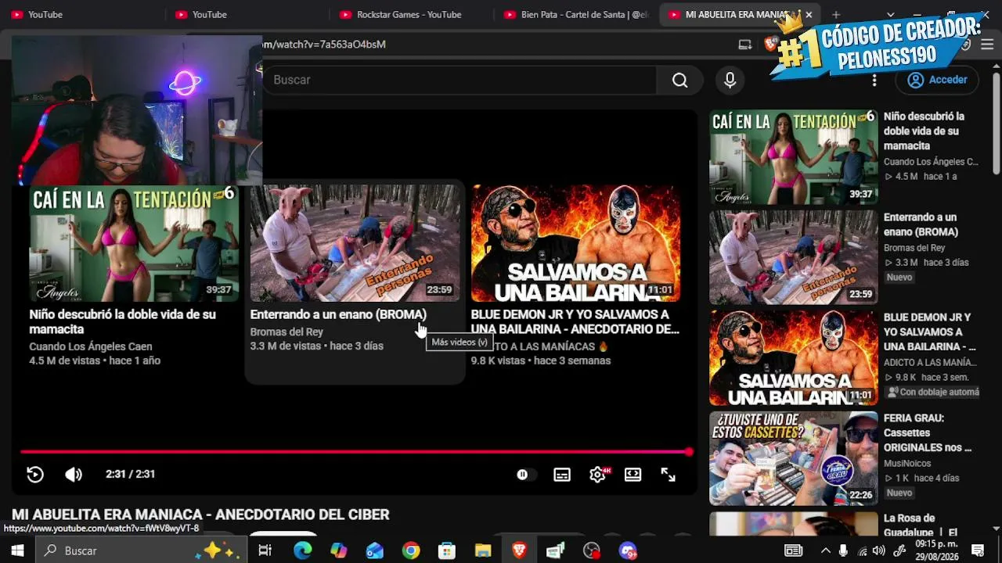Screen dimensions: 1002x563
Task: Open sidebar title Enterrando a un enano (BROMA)
Action: pyautogui.click(x=921, y=224)
